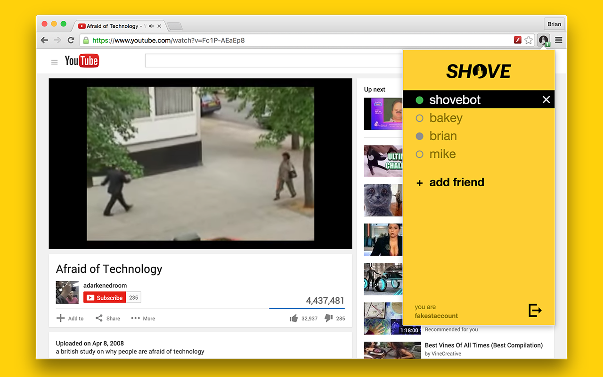Select the status circle beside bakey
This screenshot has height=377, width=603.
[419, 118]
